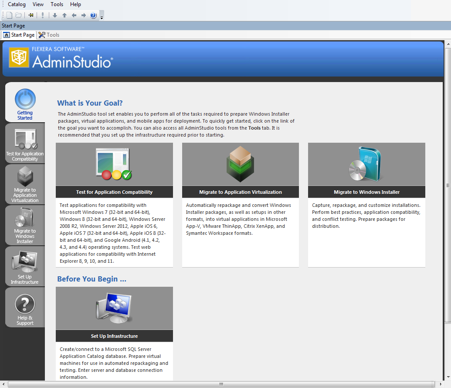451x388 pixels.
Task: Open the Migrate to Application Virtualization card title
Action: click(x=241, y=192)
